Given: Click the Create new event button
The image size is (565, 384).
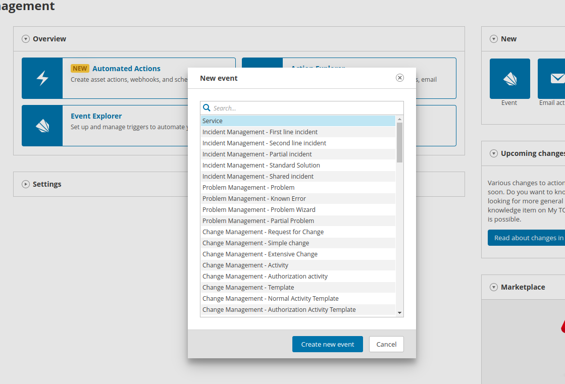Looking at the screenshot, I should 327,344.
